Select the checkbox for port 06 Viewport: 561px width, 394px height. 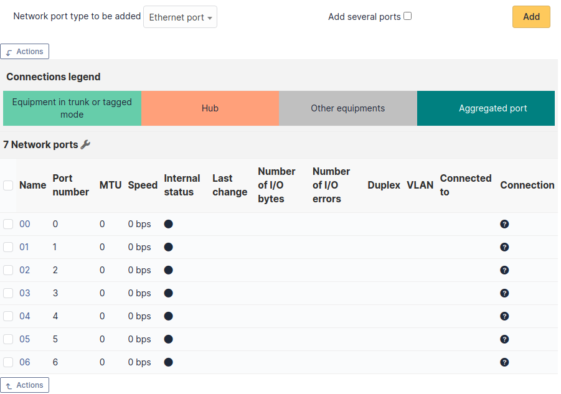[8, 362]
